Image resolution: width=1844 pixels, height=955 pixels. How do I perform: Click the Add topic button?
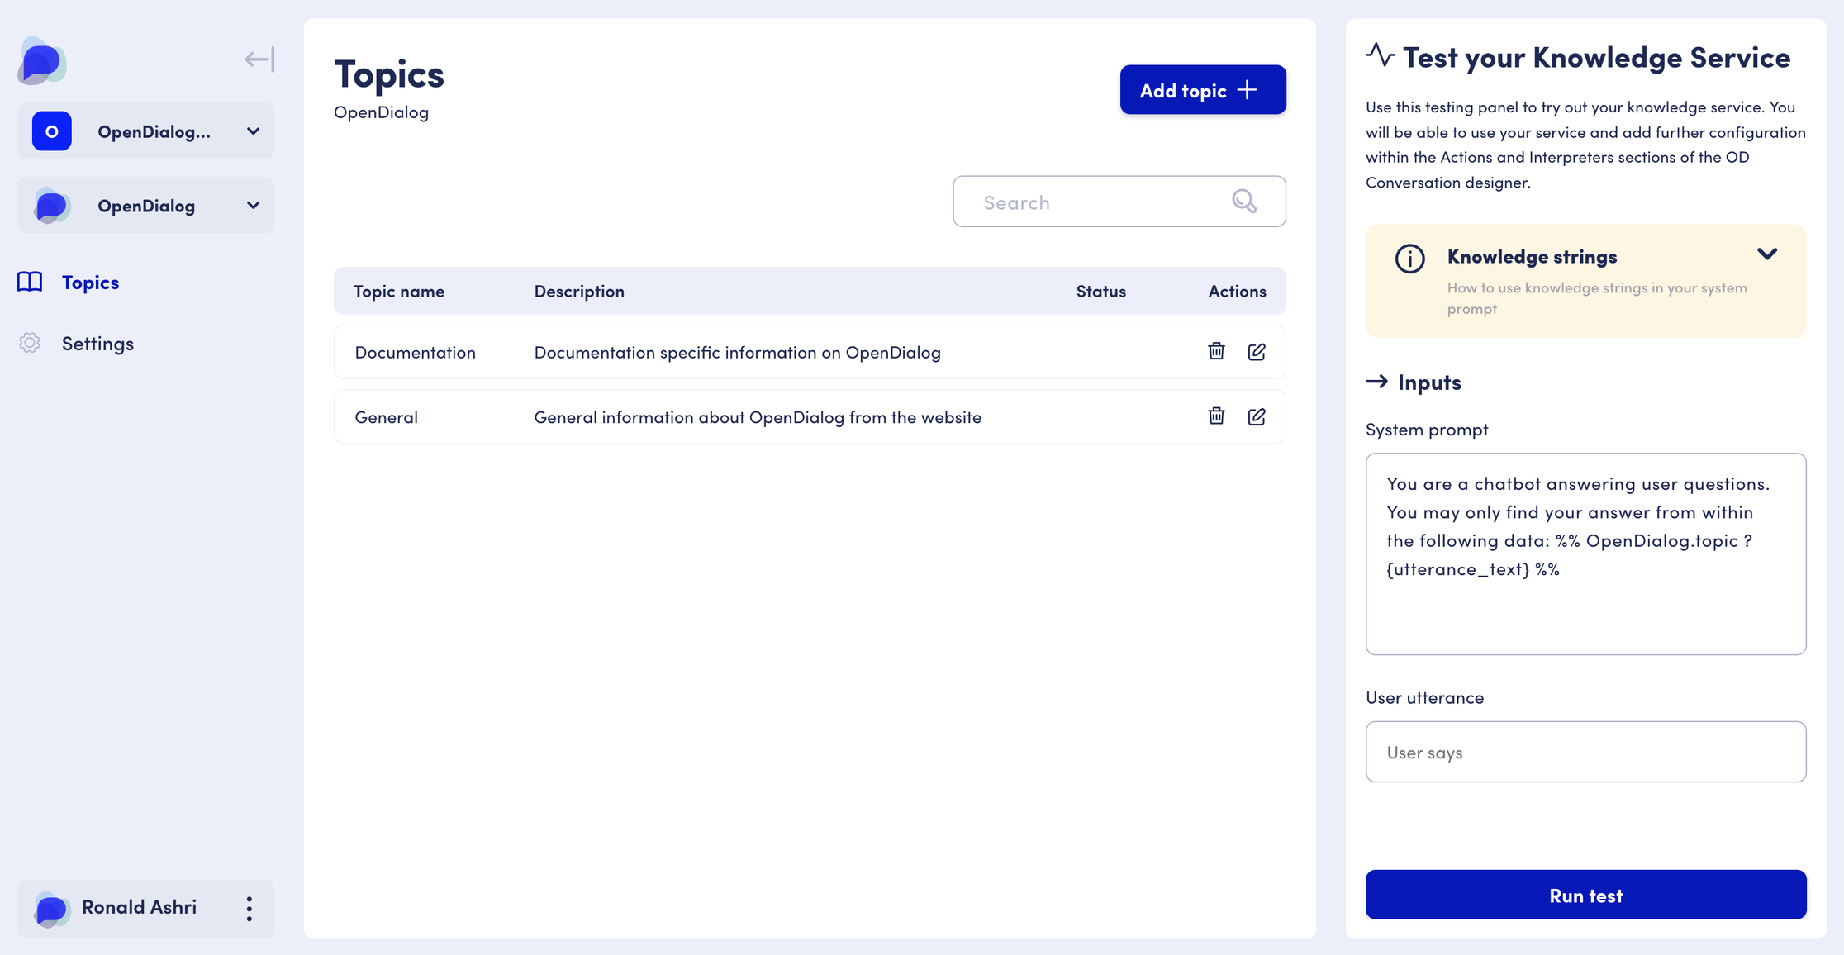point(1202,90)
